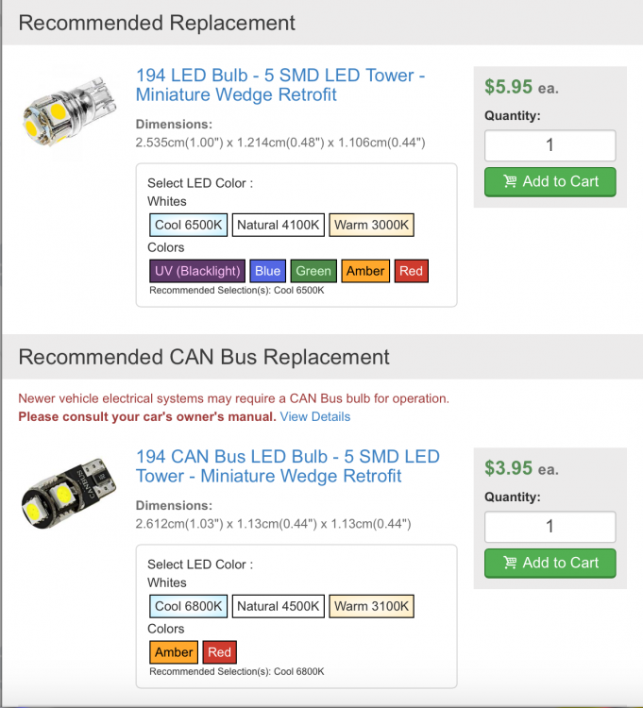Pick the UV (Blacklight) color

click(x=197, y=271)
